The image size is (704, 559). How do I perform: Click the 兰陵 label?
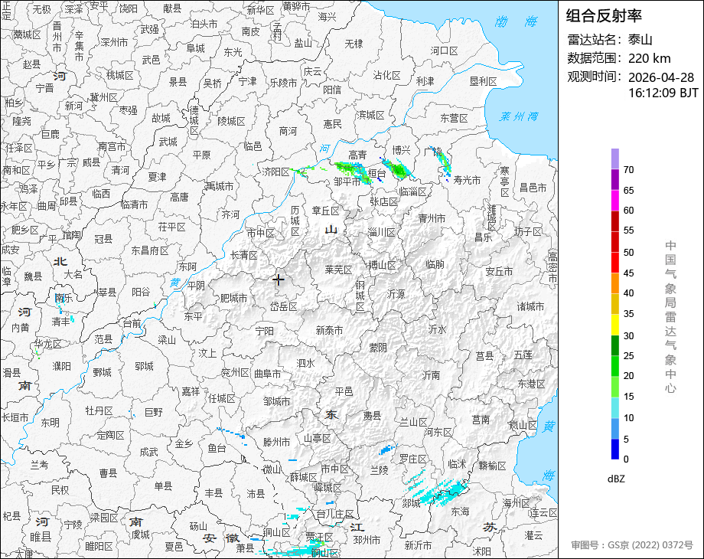pyautogui.click(x=380, y=470)
